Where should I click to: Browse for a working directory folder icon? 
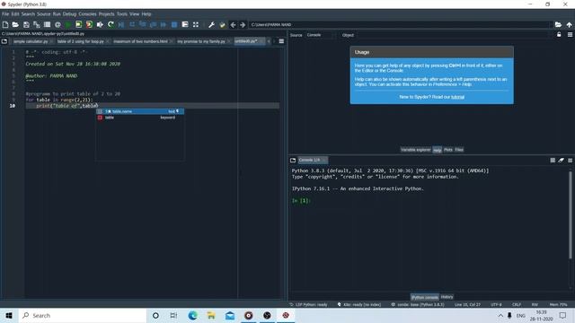(x=558, y=24)
